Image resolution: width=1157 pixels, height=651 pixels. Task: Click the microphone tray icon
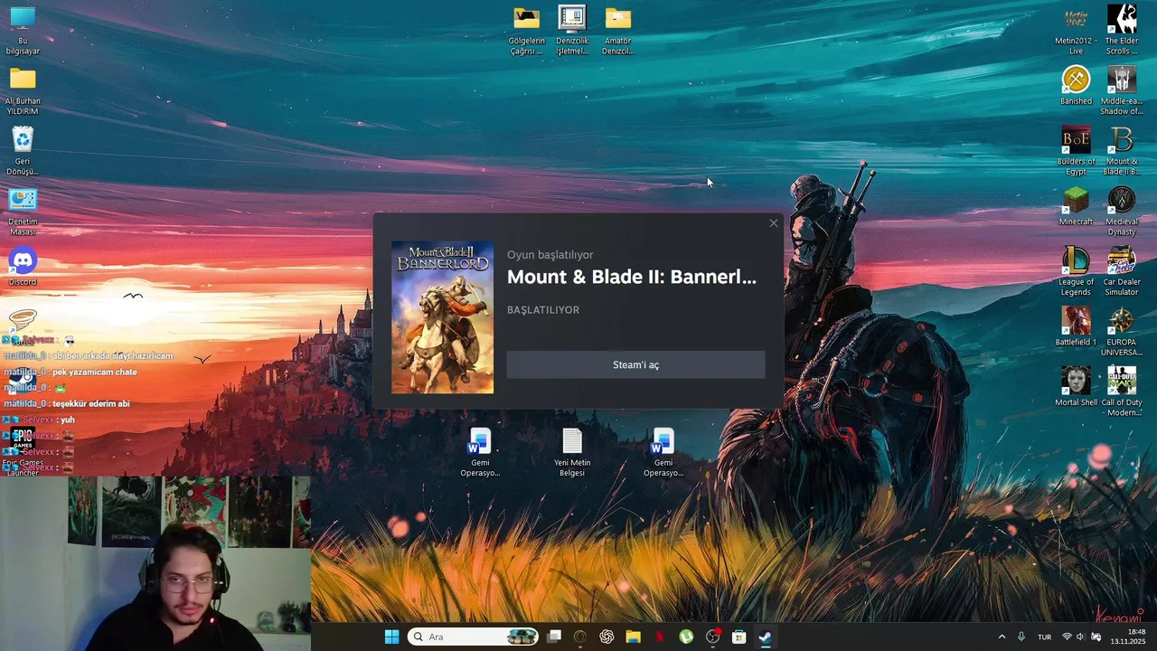pyautogui.click(x=1021, y=637)
